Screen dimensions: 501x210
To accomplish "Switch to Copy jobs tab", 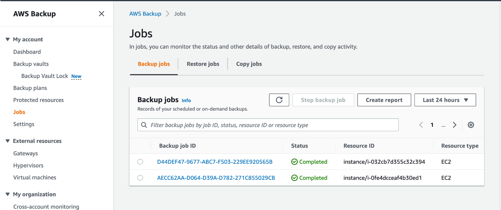I will coord(249,64).
